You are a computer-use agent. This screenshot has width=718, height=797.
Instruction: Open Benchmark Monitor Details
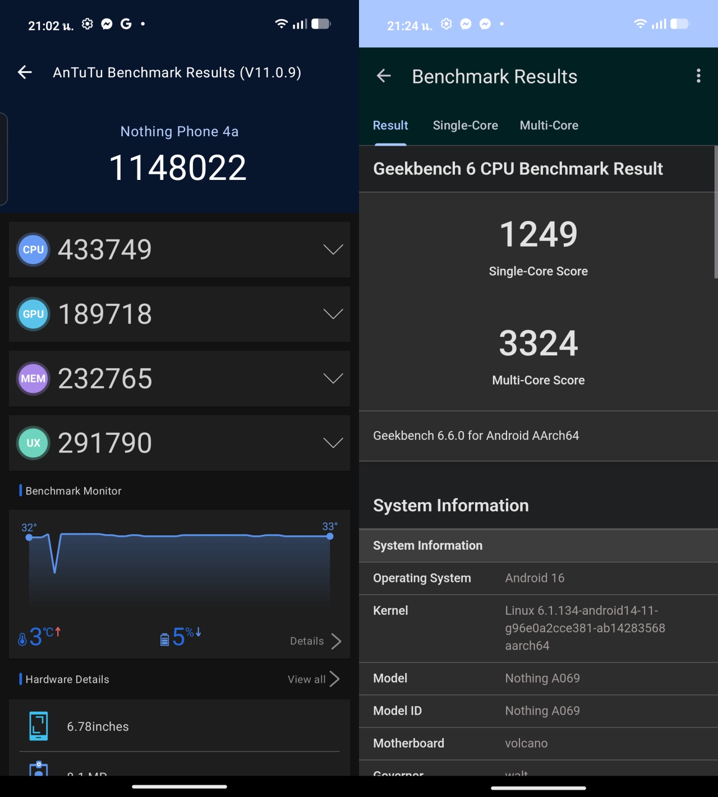point(314,641)
